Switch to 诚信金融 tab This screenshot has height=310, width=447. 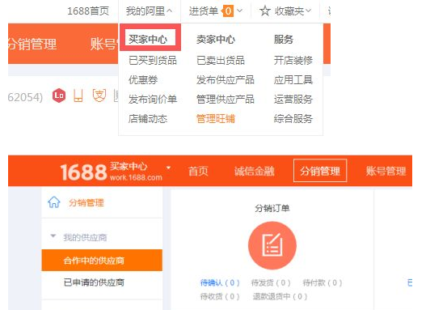tap(255, 171)
